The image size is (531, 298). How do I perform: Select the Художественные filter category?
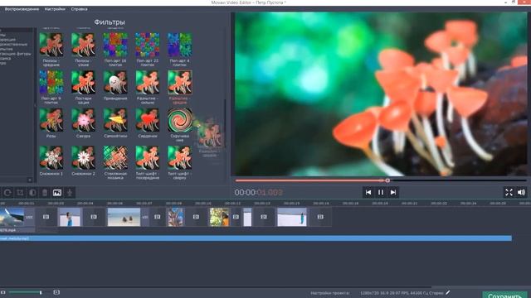[x=13, y=44]
